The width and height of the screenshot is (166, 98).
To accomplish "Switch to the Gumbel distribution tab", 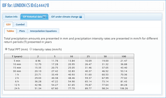I will (20, 25).
